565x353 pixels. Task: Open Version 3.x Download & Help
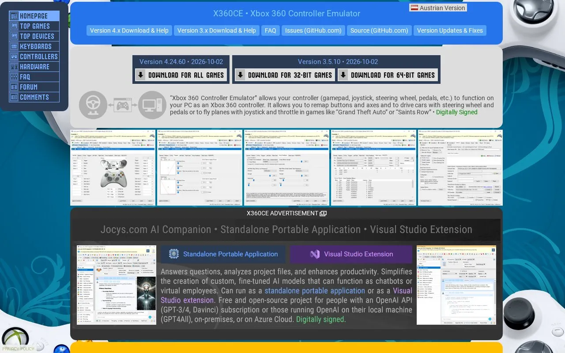click(x=217, y=30)
